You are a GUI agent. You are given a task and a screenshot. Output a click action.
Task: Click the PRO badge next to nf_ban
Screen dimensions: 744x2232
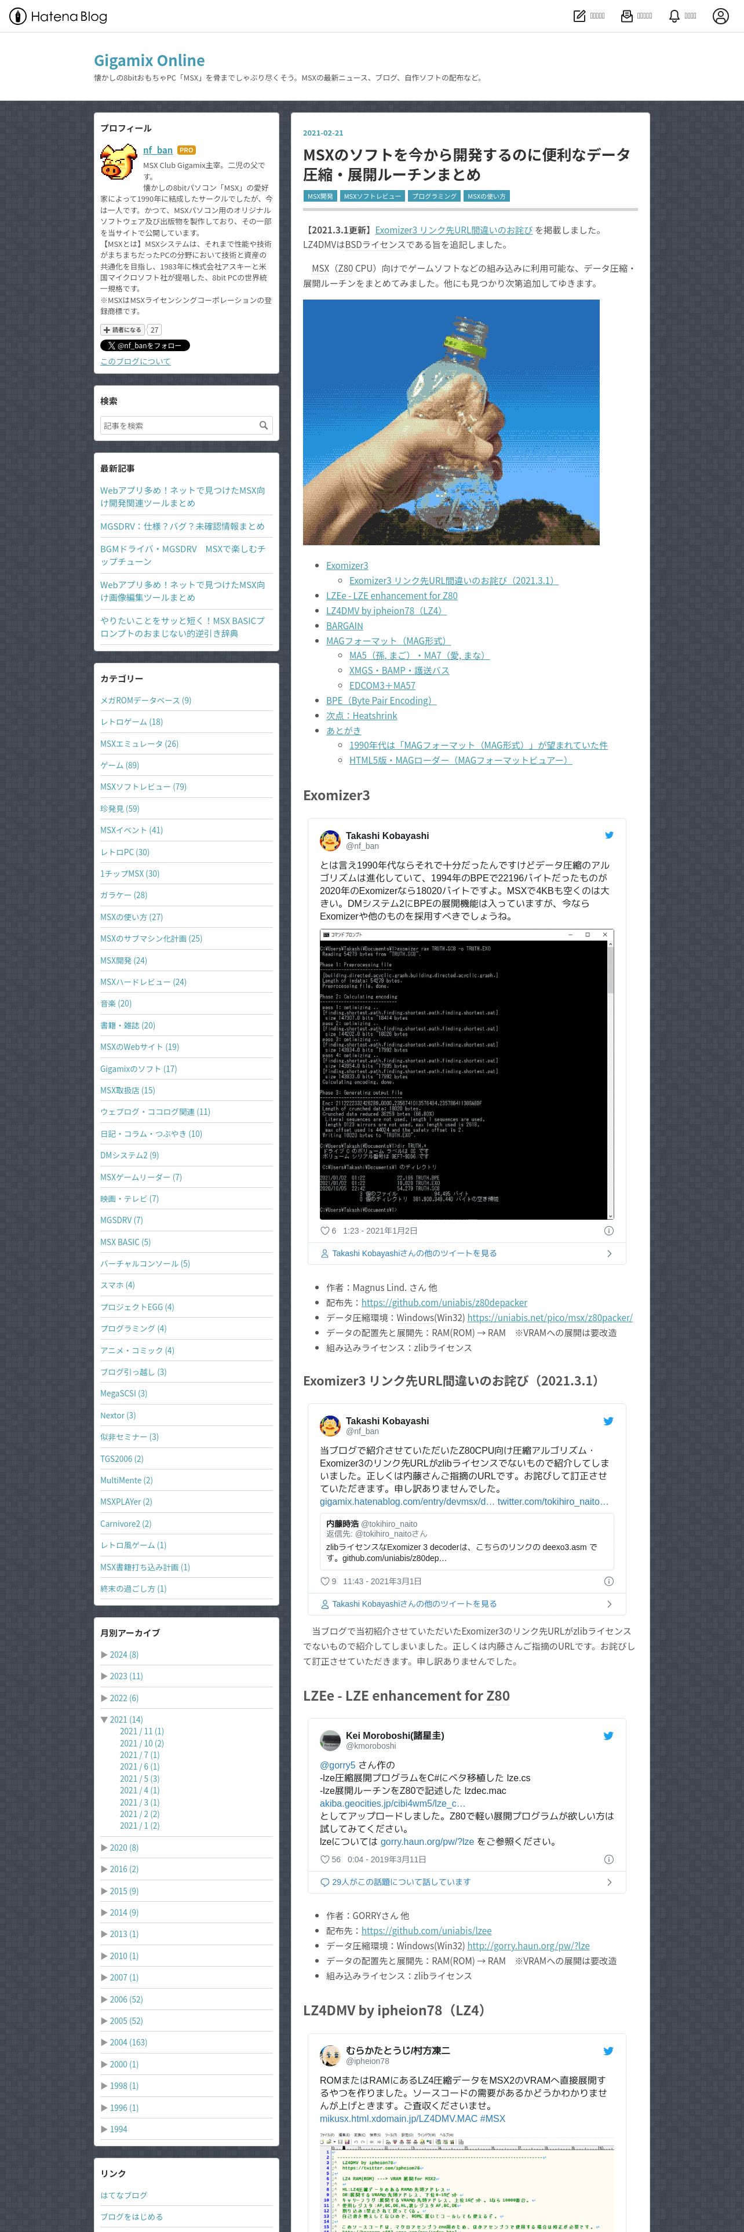tap(186, 151)
